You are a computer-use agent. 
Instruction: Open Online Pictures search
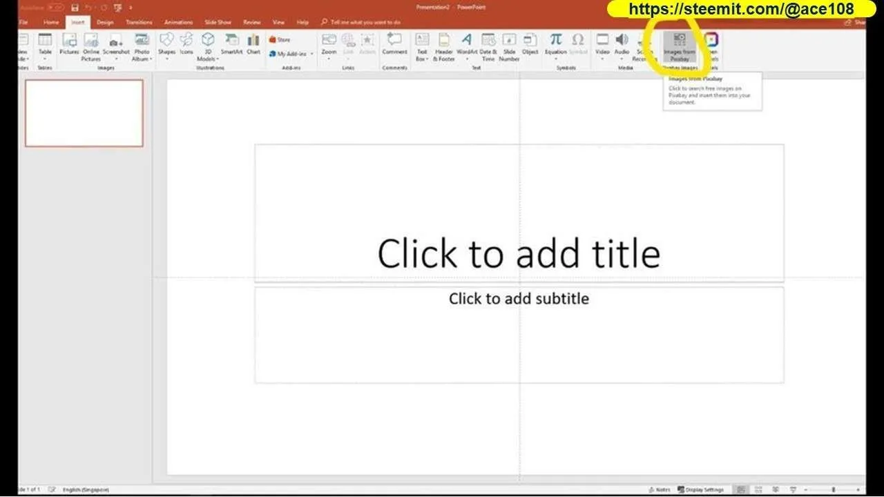[91, 47]
